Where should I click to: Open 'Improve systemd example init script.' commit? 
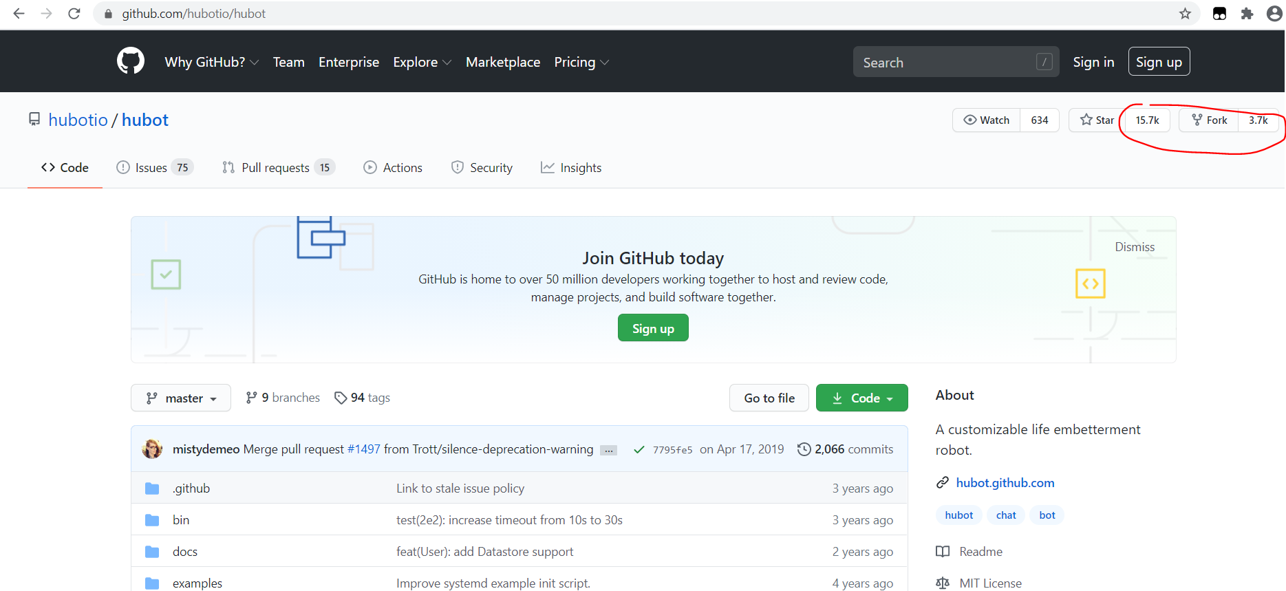[x=493, y=583]
